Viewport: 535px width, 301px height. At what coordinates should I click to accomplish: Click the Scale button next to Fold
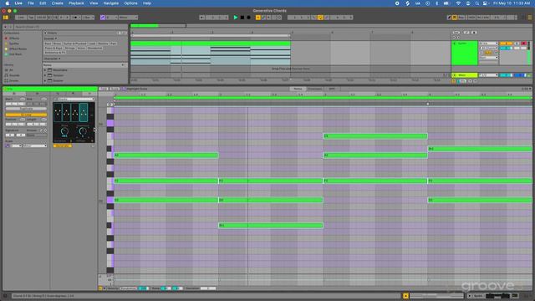pyautogui.click(x=115, y=89)
